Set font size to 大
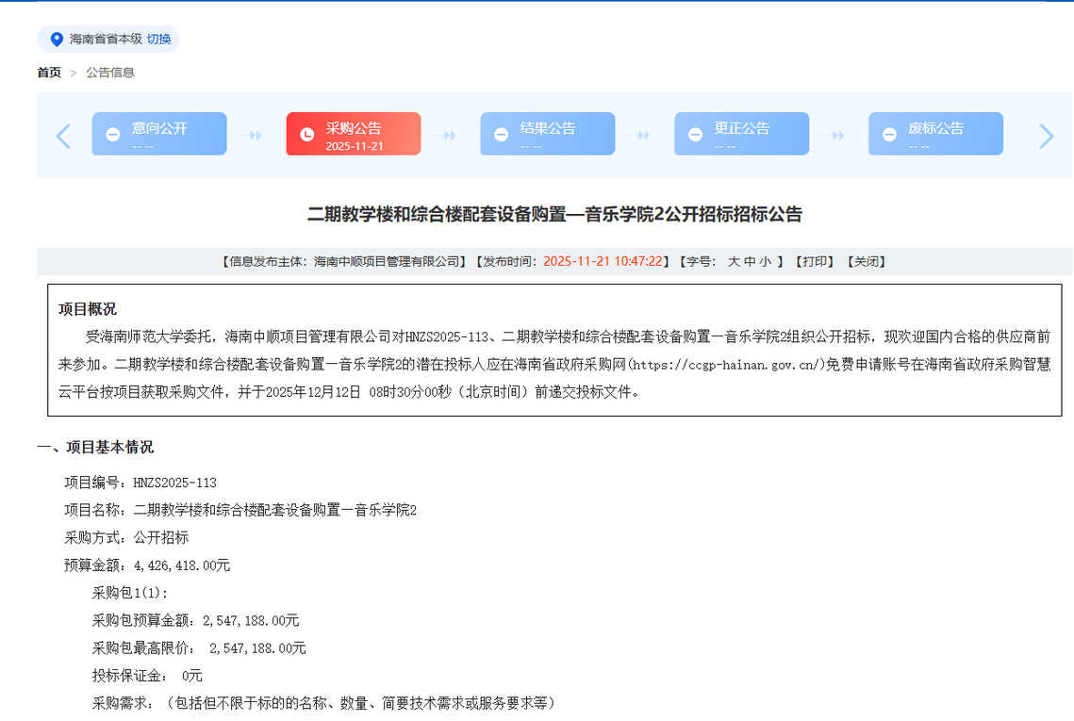 coord(734,262)
